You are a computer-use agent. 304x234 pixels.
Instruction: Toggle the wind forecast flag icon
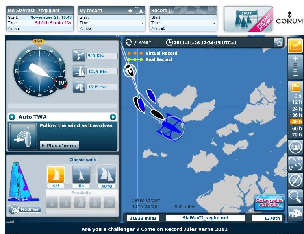click(295, 87)
